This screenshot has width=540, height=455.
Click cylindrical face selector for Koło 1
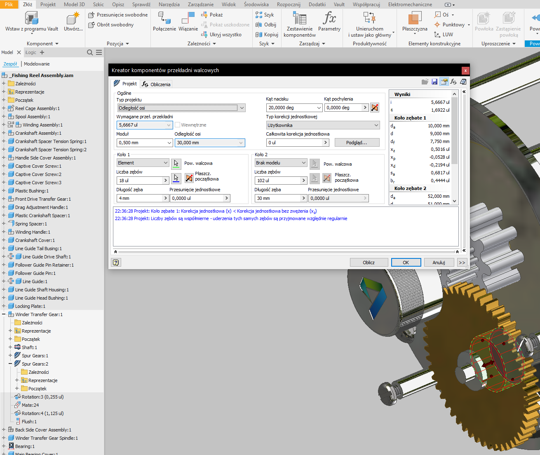click(x=176, y=163)
